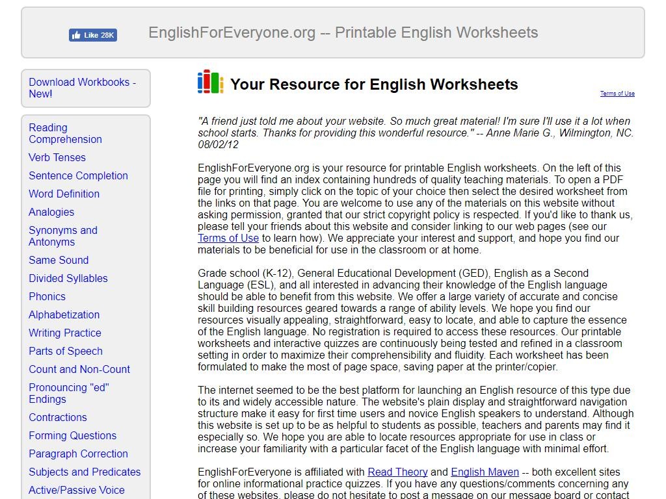Go to Same Sound page
The image size is (666, 499).
point(59,260)
